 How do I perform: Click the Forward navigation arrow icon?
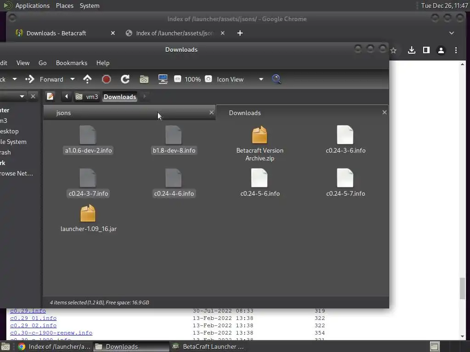point(30,79)
